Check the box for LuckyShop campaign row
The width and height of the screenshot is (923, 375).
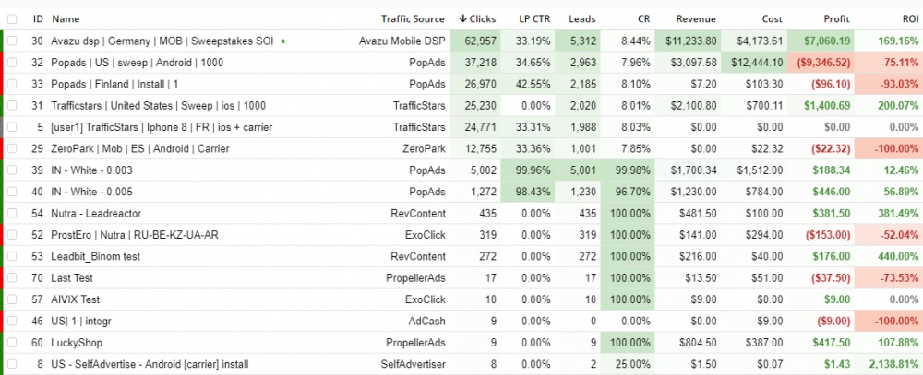(x=12, y=343)
